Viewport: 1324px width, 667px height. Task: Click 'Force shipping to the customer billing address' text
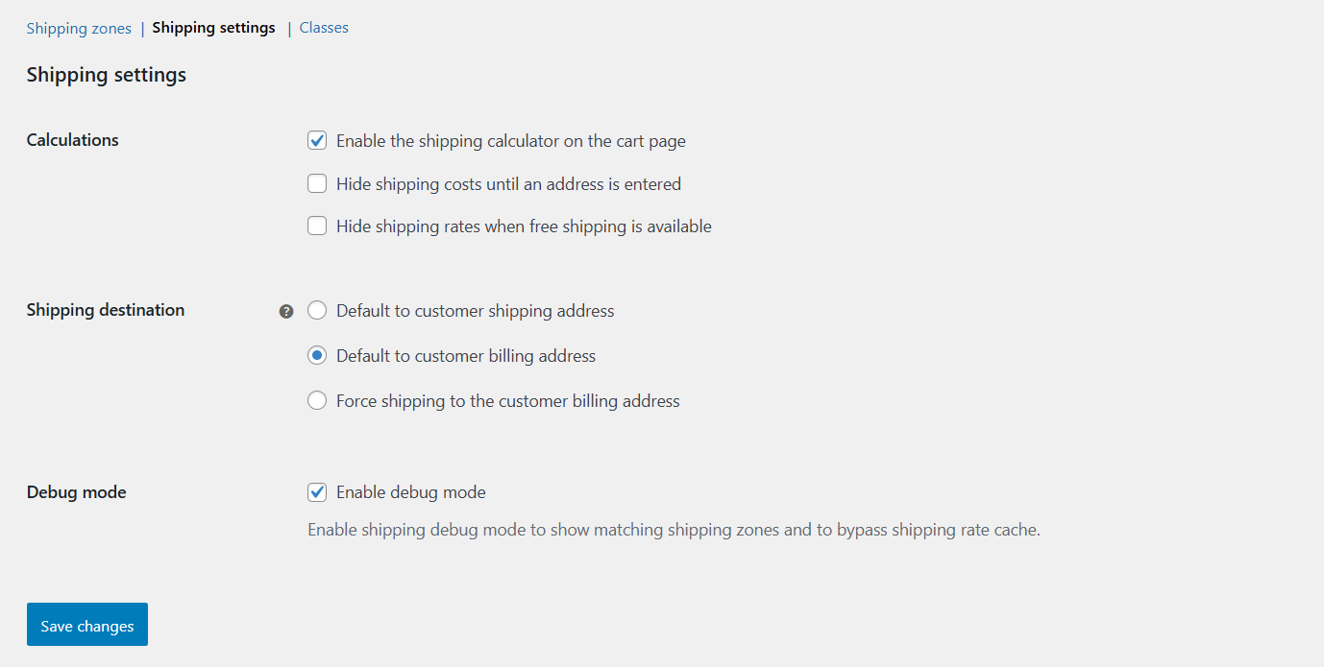(507, 401)
